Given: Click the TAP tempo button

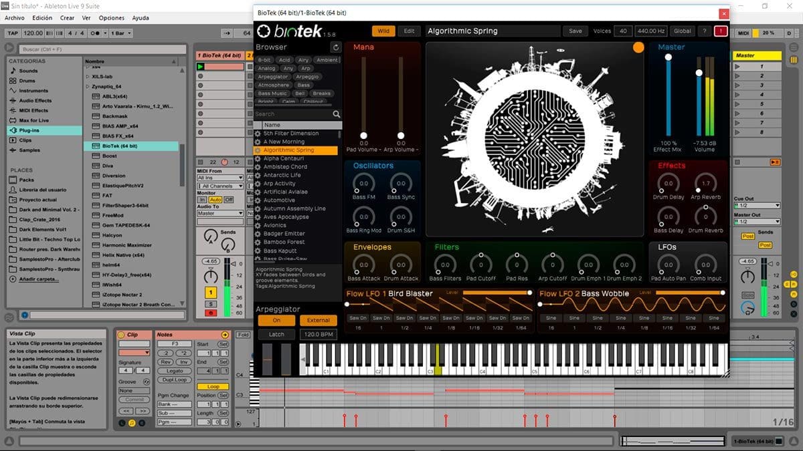Looking at the screenshot, I should click(13, 33).
